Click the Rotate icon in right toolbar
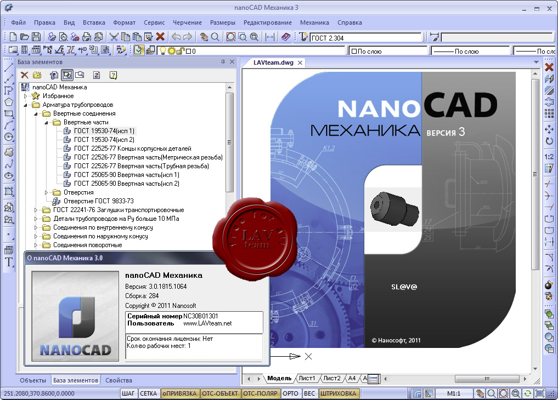 [549, 141]
